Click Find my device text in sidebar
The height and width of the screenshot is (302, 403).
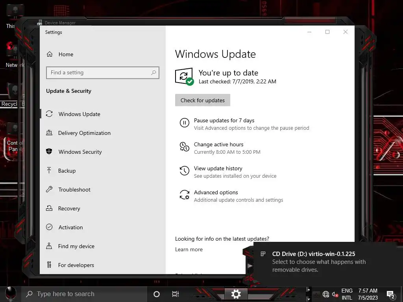76,246
